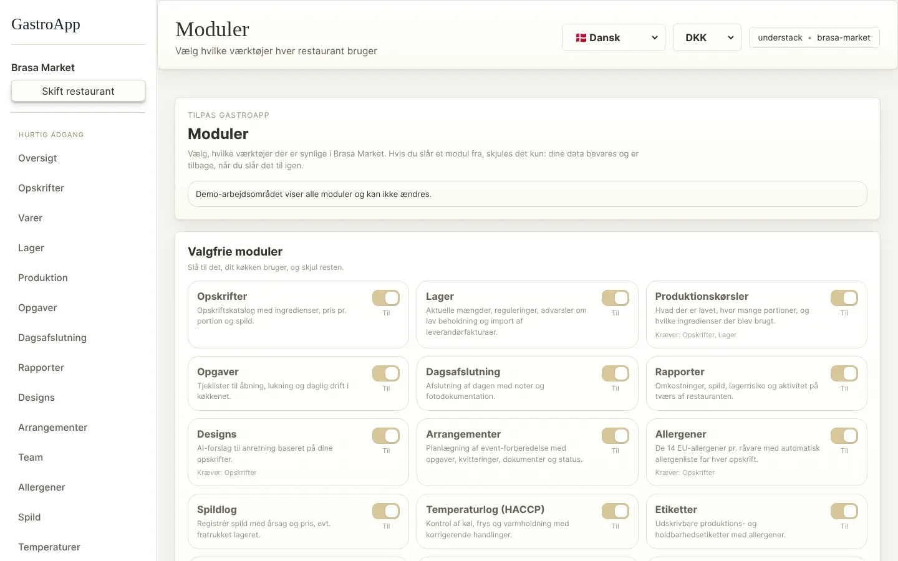Viewport: 898px width, 561px height.
Task: Toggle the Designs module switch
Action: pos(386,436)
